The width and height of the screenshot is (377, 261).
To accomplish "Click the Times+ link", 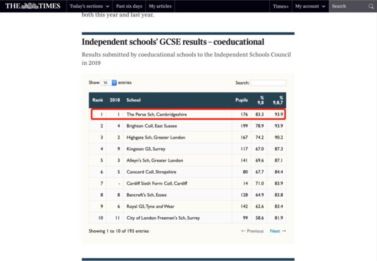I will click(x=280, y=6).
